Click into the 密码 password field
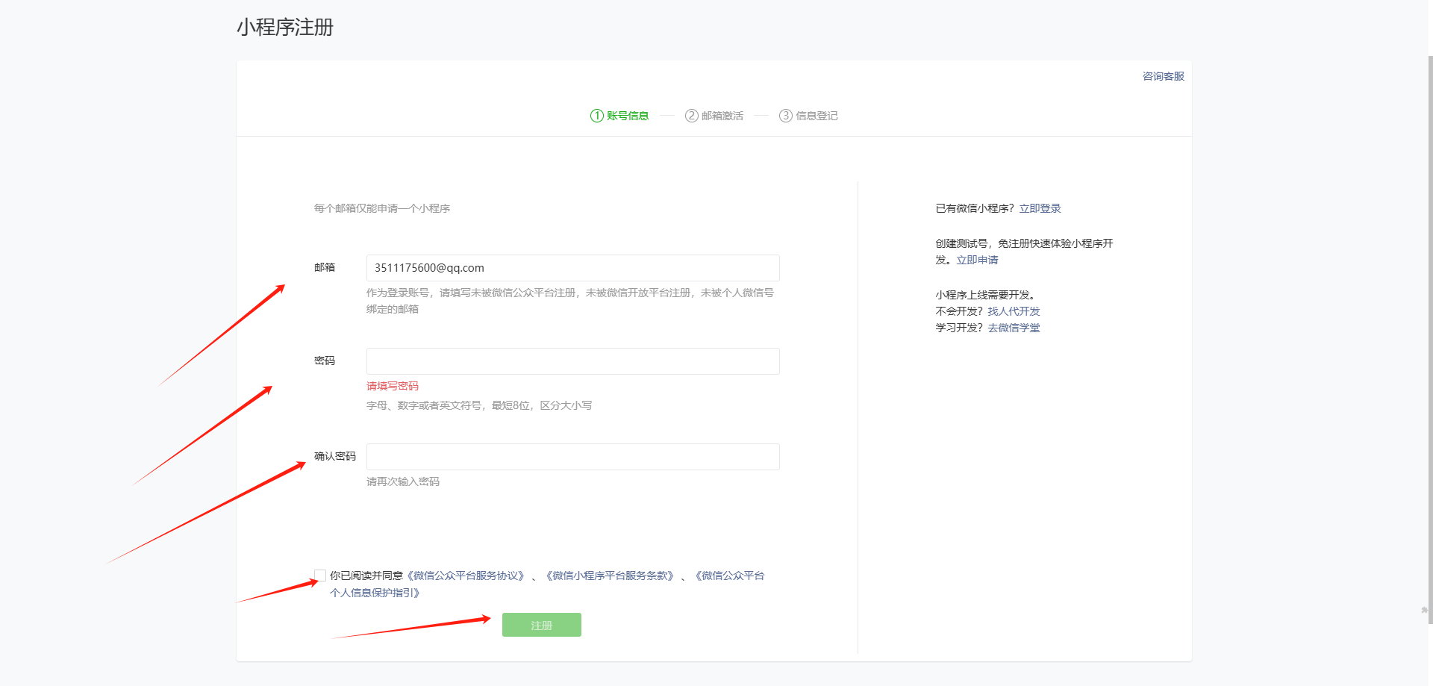Screen dimensions: 1433x686 [572, 361]
